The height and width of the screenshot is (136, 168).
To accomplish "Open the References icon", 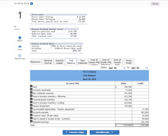I will (x=20, y=56).
